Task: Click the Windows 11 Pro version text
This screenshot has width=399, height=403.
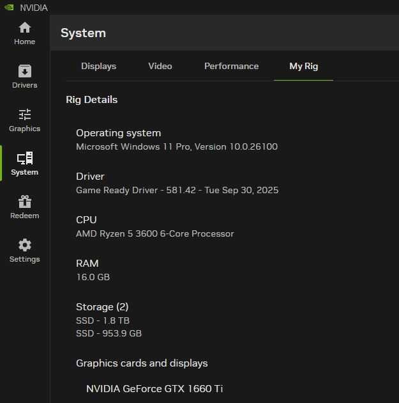Action: (x=176, y=146)
